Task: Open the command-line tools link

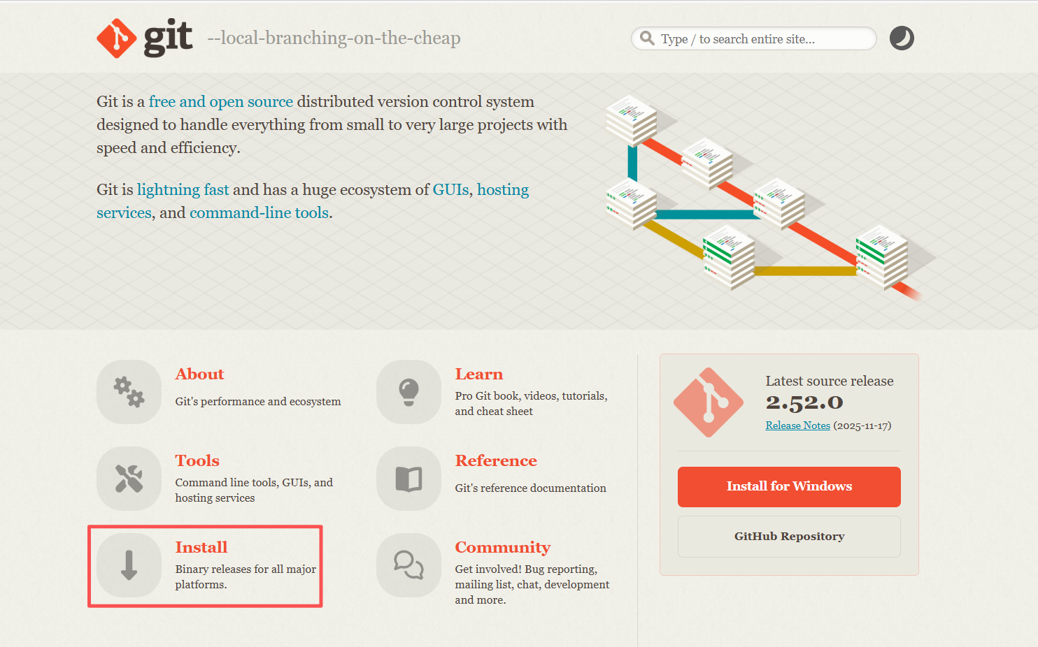Action: (259, 212)
